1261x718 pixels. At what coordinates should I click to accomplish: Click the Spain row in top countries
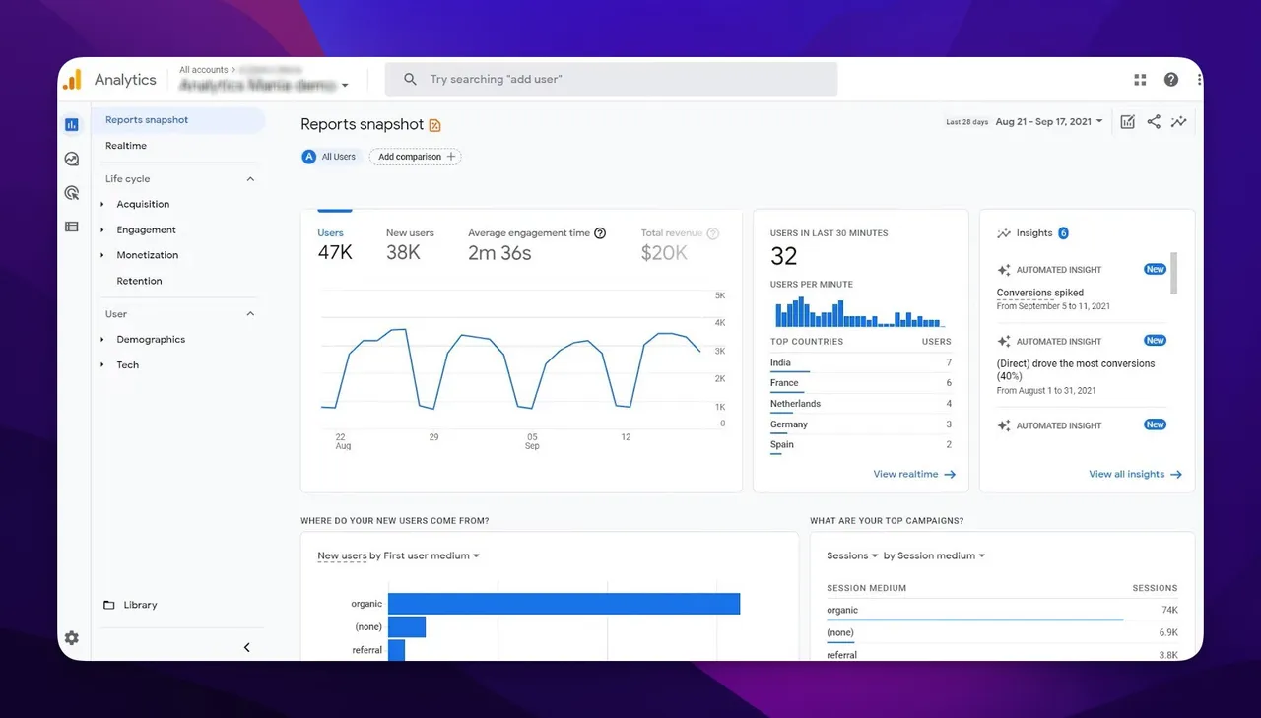[x=860, y=444]
